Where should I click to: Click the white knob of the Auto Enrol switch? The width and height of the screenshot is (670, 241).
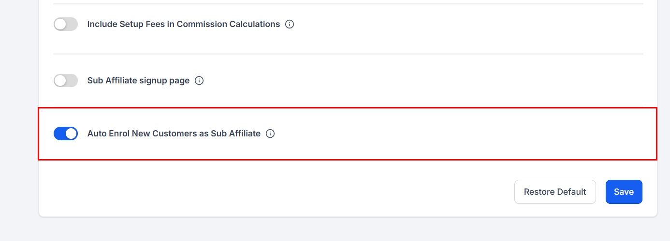[x=71, y=134]
